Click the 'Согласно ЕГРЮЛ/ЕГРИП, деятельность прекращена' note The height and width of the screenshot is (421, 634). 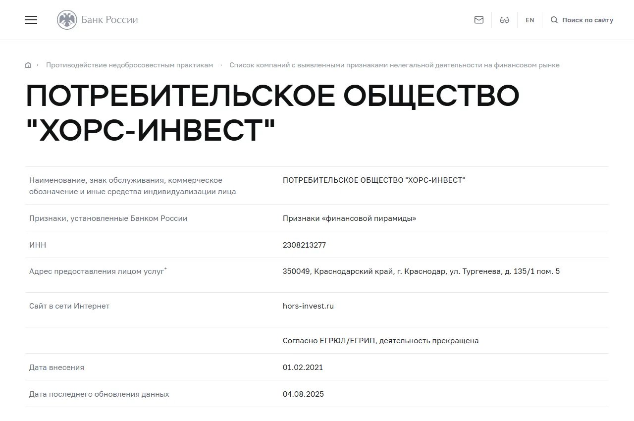tap(380, 341)
